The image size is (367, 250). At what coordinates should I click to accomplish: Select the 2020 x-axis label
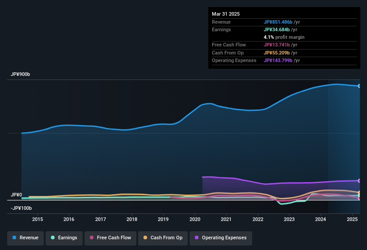pos(195,219)
